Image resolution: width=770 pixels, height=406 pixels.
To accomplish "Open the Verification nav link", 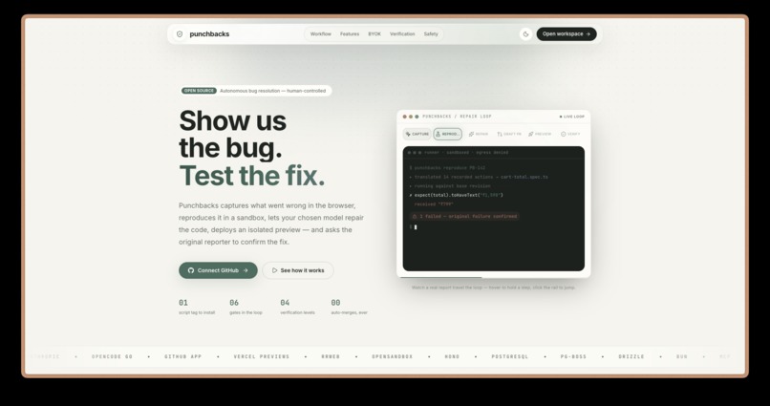I will (402, 34).
